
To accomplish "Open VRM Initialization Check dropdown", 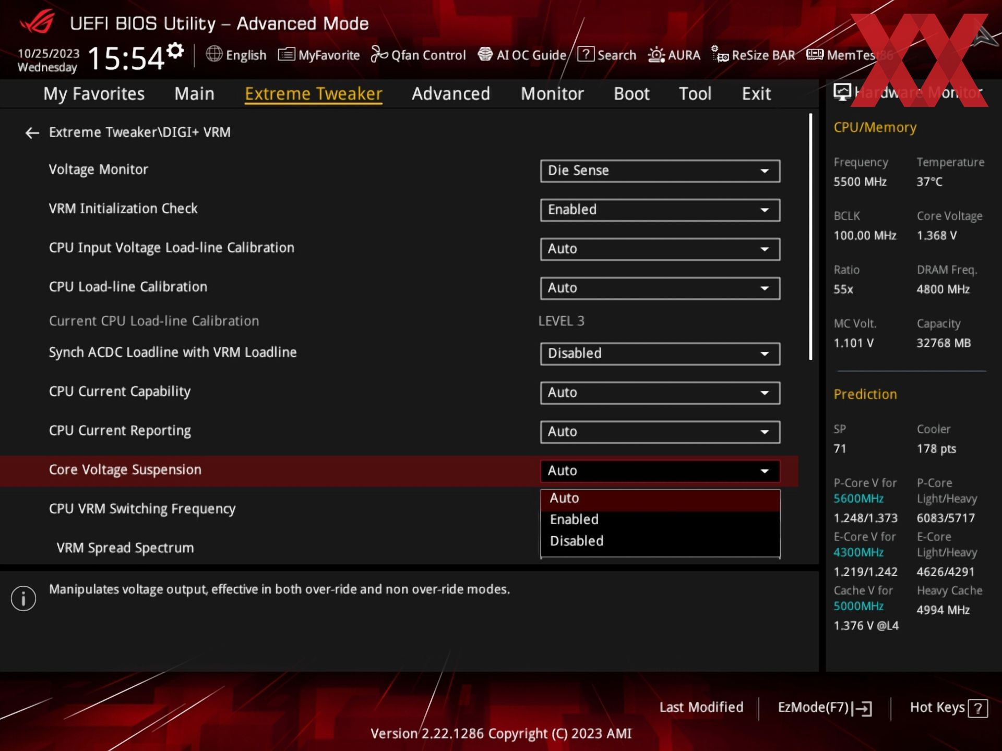I will [x=660, y=210].
